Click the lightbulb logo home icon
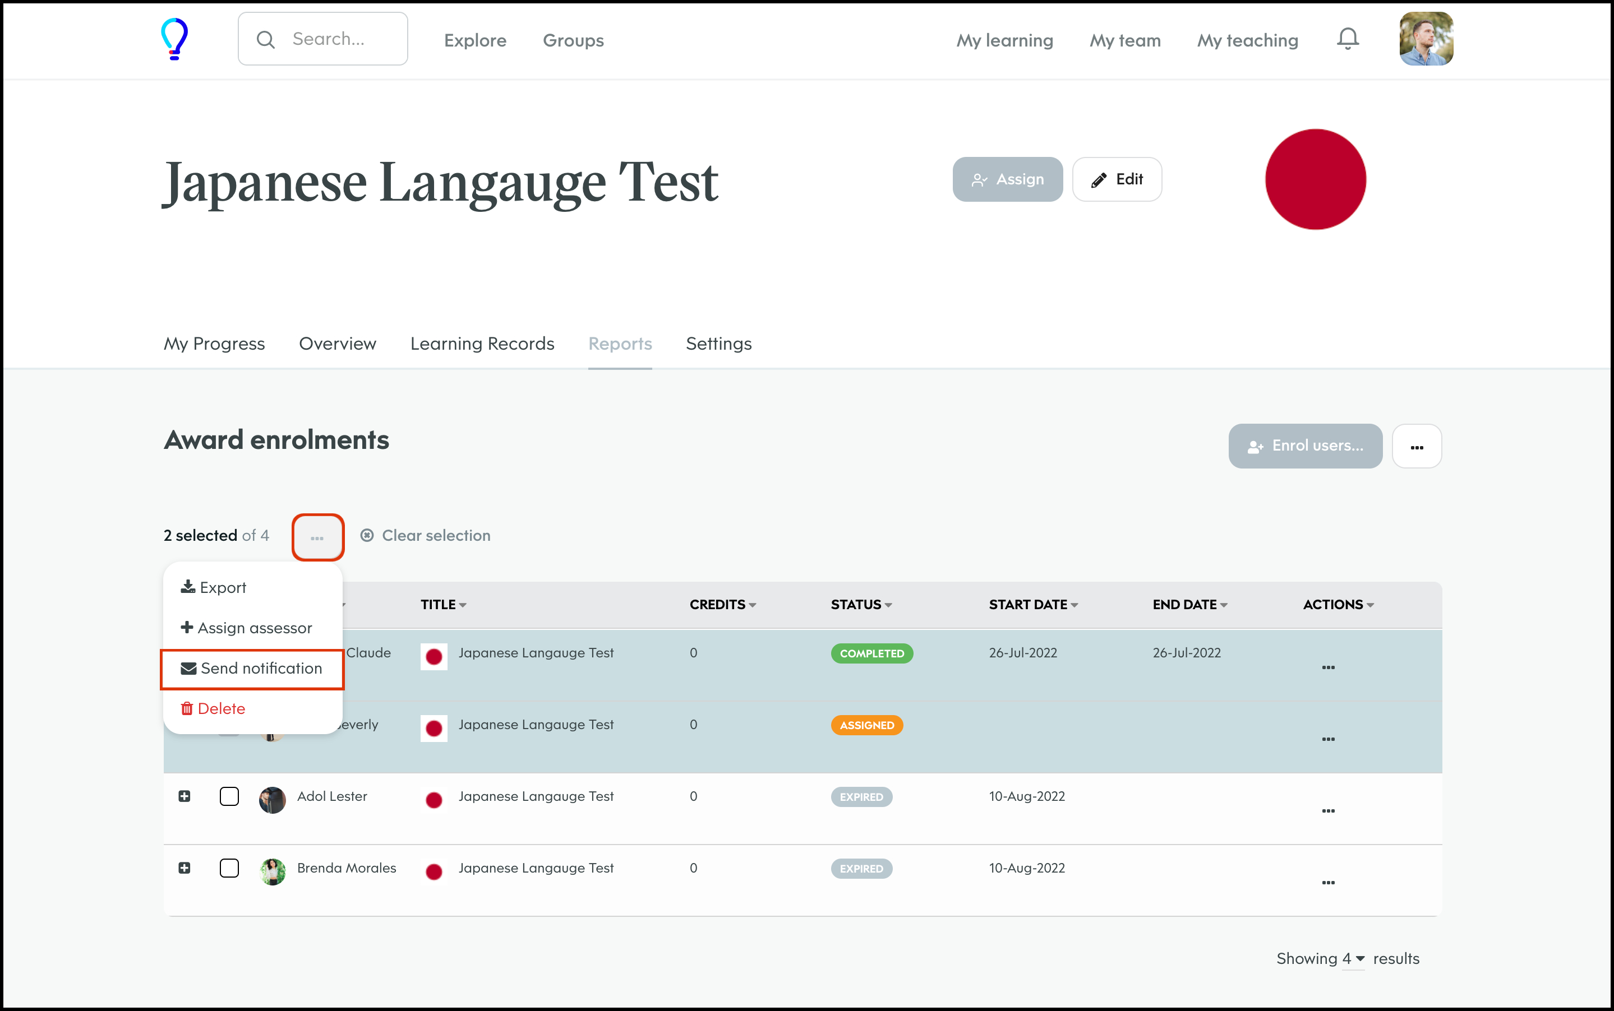 click(174, 39)
